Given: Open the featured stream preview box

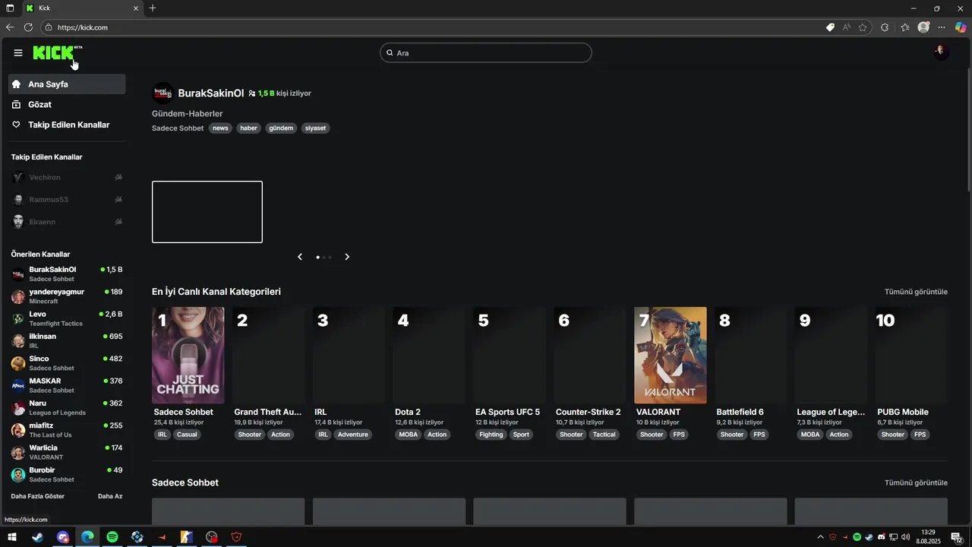Looking at the screenshot, I should pyautogui.click(x=207, y=212).
